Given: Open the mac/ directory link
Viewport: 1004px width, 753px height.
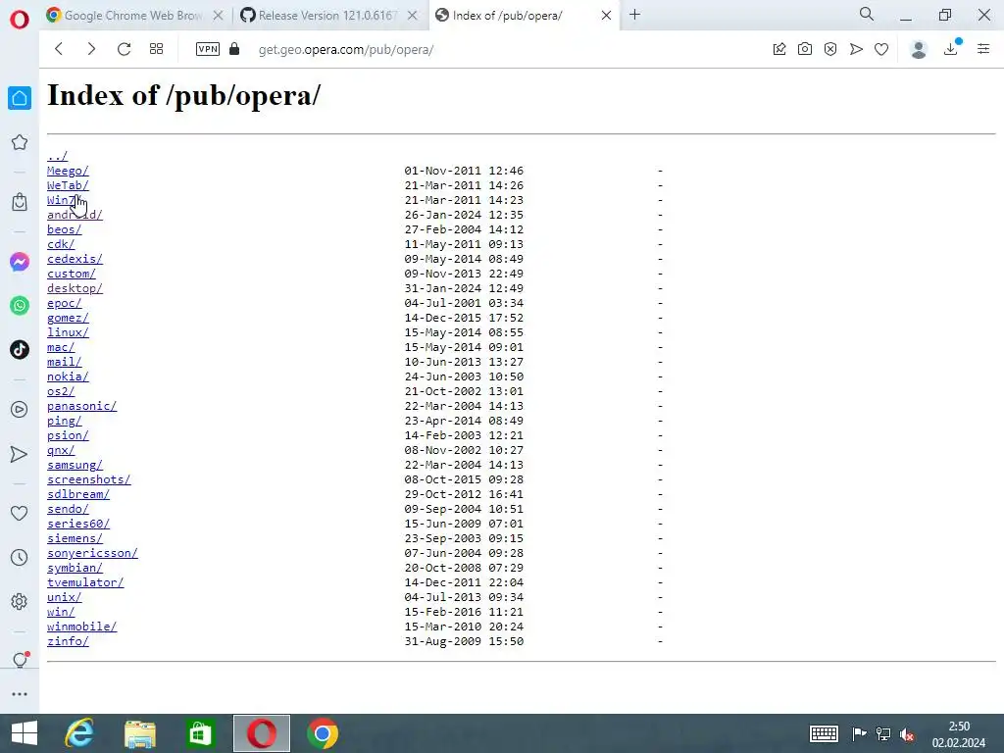Looking at the screenshot, I should tap(61, 348).
